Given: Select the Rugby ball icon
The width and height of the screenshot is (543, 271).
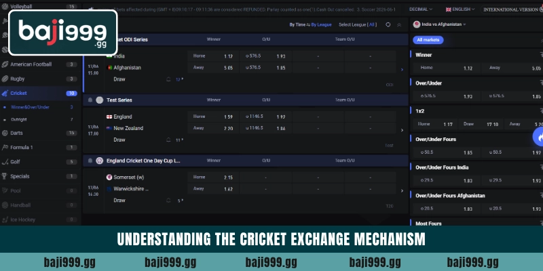Looking at the screenshot, I should [5, 79].
